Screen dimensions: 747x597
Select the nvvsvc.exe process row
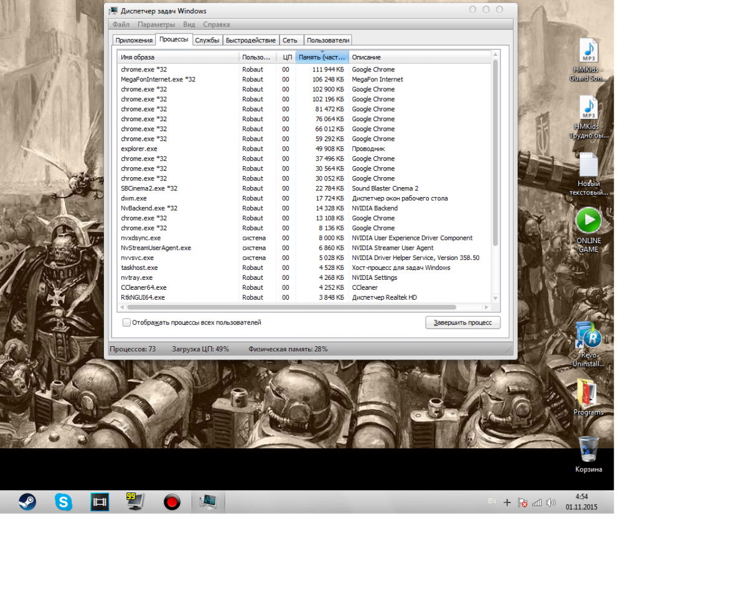coord(305,258)
